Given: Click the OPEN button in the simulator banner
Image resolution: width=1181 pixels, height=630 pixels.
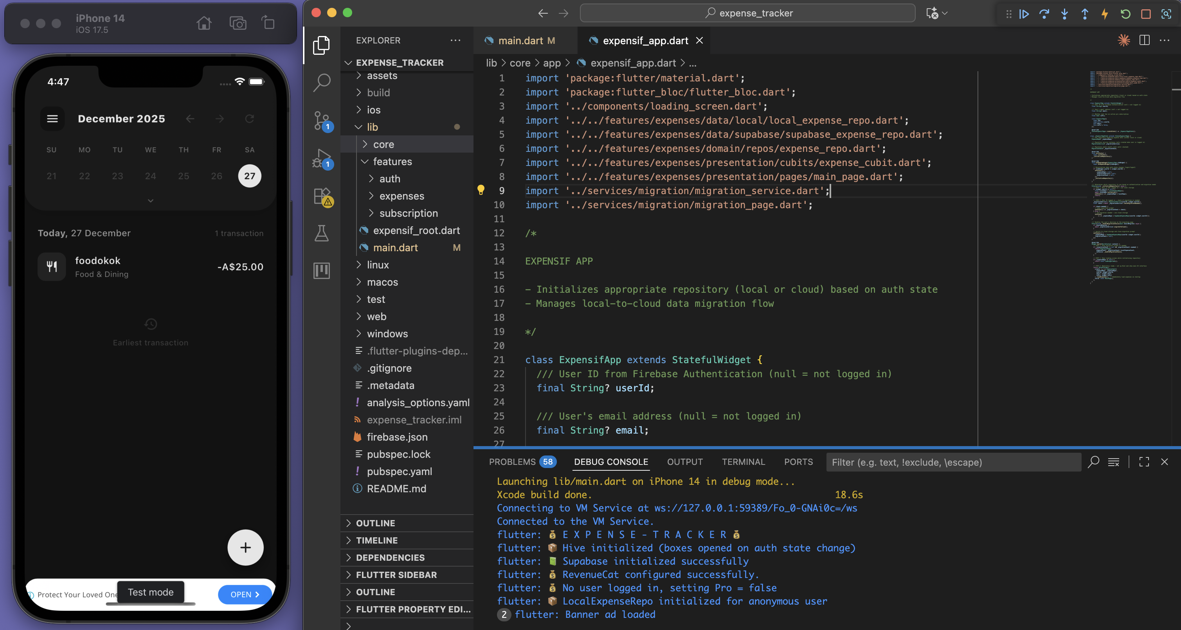Looking at the screenshot, I should click(244, 594).
